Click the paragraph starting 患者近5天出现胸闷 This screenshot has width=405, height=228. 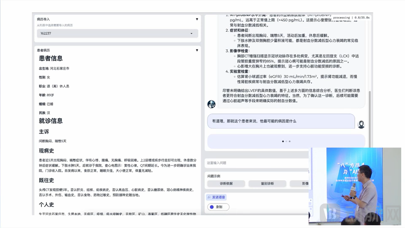click(118, 166)
